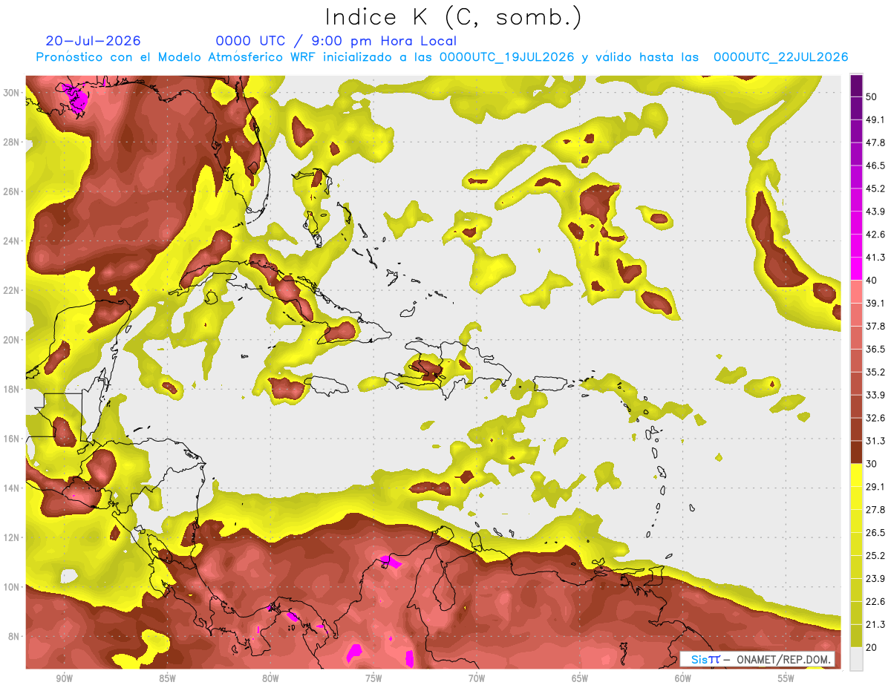Click the colorbar value 36.5
Image resolution: width=891 pixels, height=688 pixels.
(876, 349)
